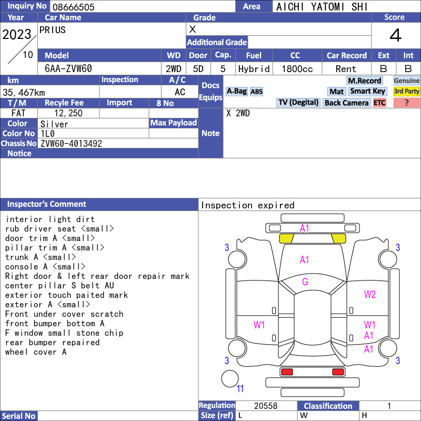Click the comment F window small stone chip

[x=64, y=333]
